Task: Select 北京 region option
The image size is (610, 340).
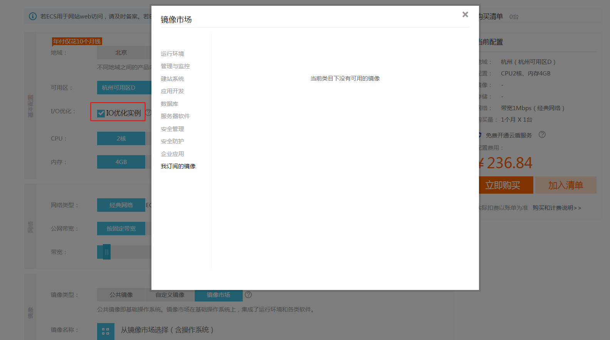Action: tap(121, 53)
